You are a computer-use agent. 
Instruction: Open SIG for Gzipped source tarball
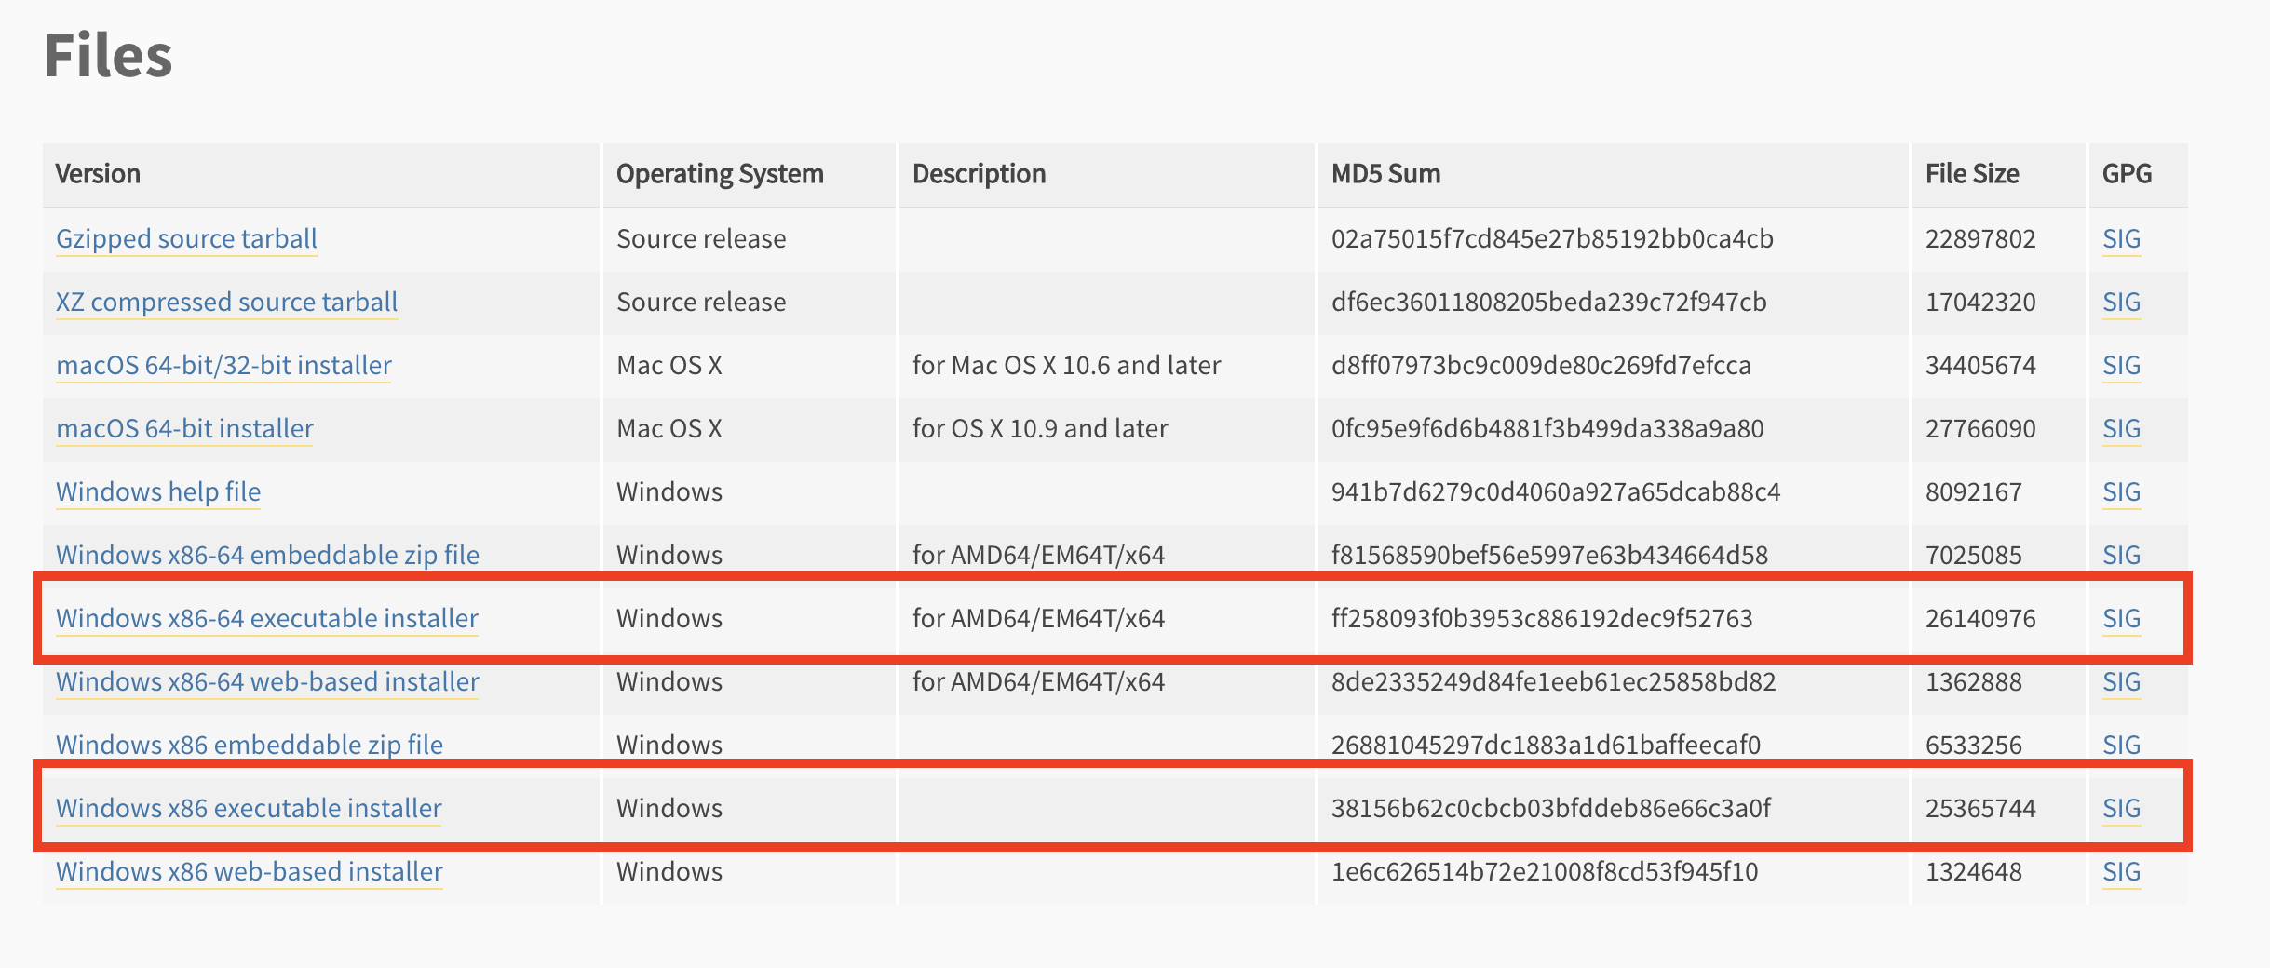point(2121,239)
